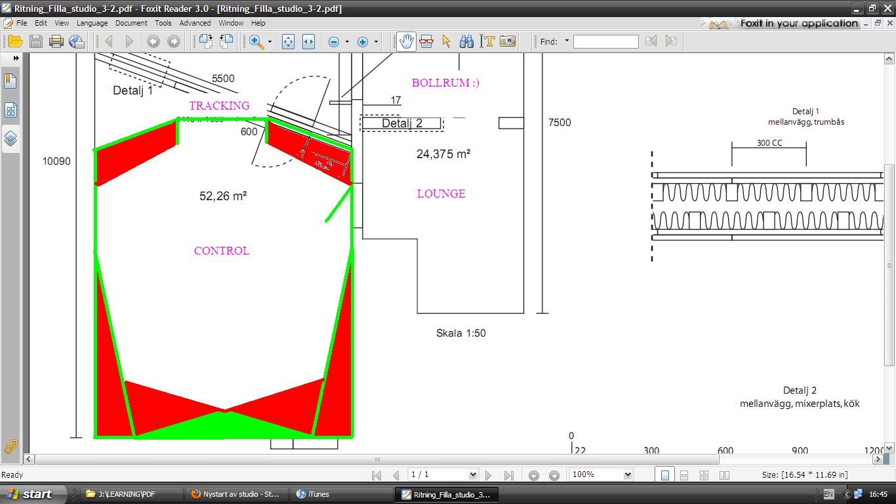Switch to single page layout view
This screenshot has height=504, width=896.
(x=664, y=475)
